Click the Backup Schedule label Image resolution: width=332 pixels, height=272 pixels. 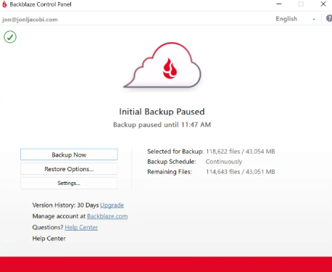(172, 162)
